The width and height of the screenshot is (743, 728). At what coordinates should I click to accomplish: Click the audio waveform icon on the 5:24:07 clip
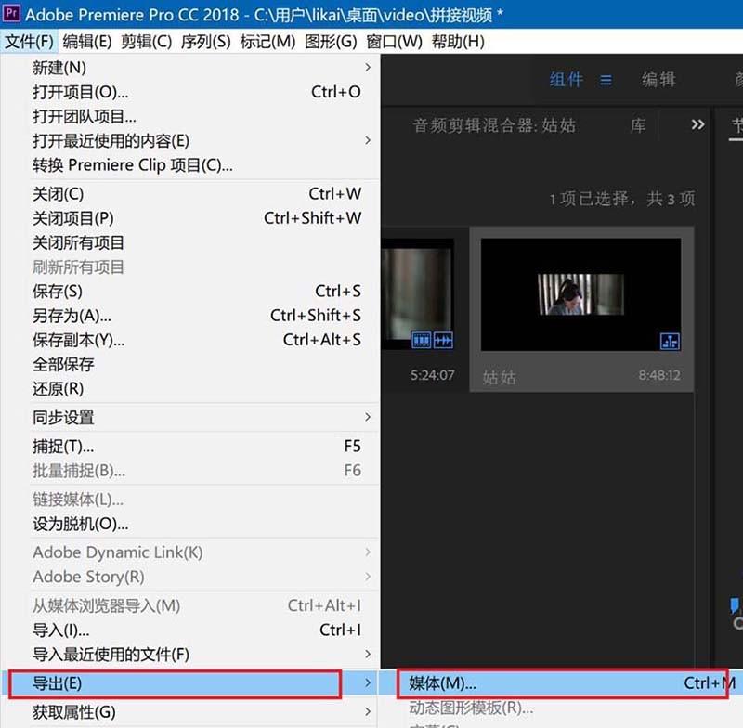443,340
